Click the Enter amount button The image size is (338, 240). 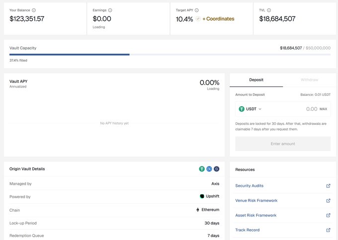283,144
